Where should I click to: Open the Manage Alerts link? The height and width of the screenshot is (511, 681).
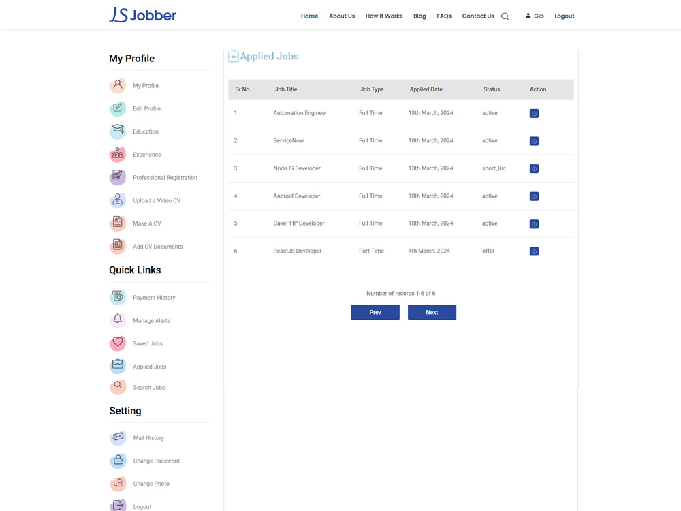[152, 321]
